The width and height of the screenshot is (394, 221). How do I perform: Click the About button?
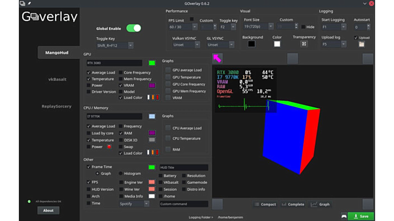tap(48, 211)
